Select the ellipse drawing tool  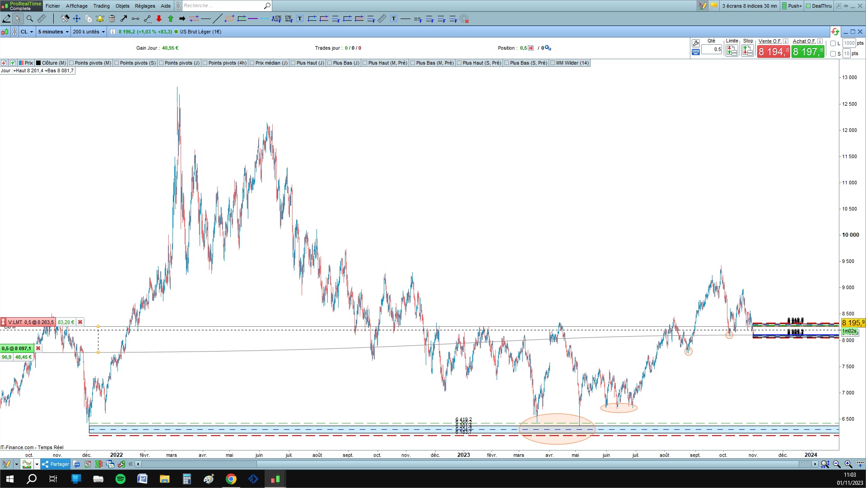point(229,19)
